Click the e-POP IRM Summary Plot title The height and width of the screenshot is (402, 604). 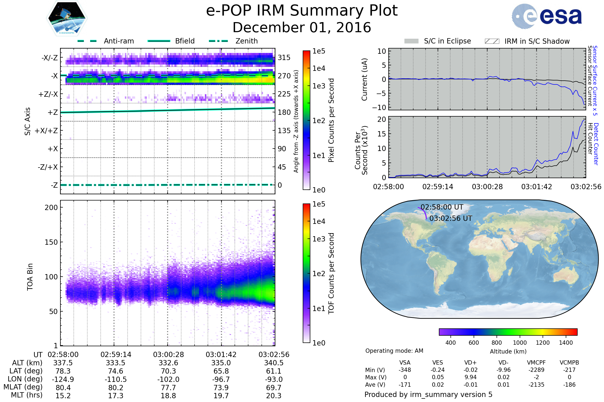click(302, 11)
